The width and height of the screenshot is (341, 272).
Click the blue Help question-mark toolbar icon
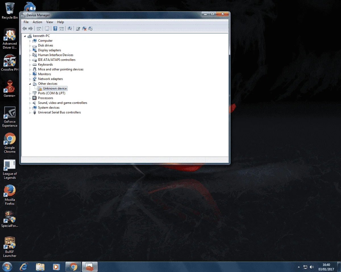[x=55, y=29]
